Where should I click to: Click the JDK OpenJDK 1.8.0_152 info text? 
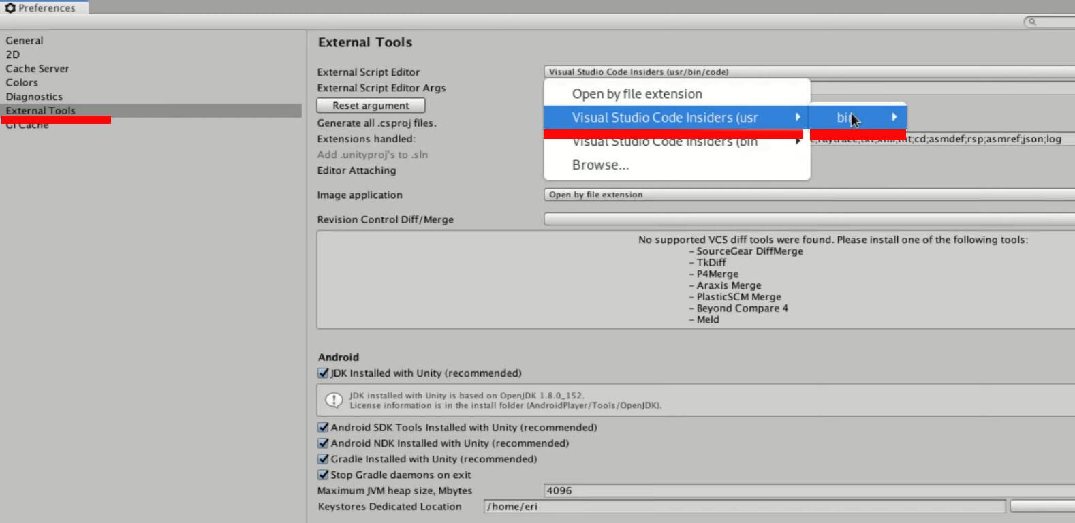467,396
